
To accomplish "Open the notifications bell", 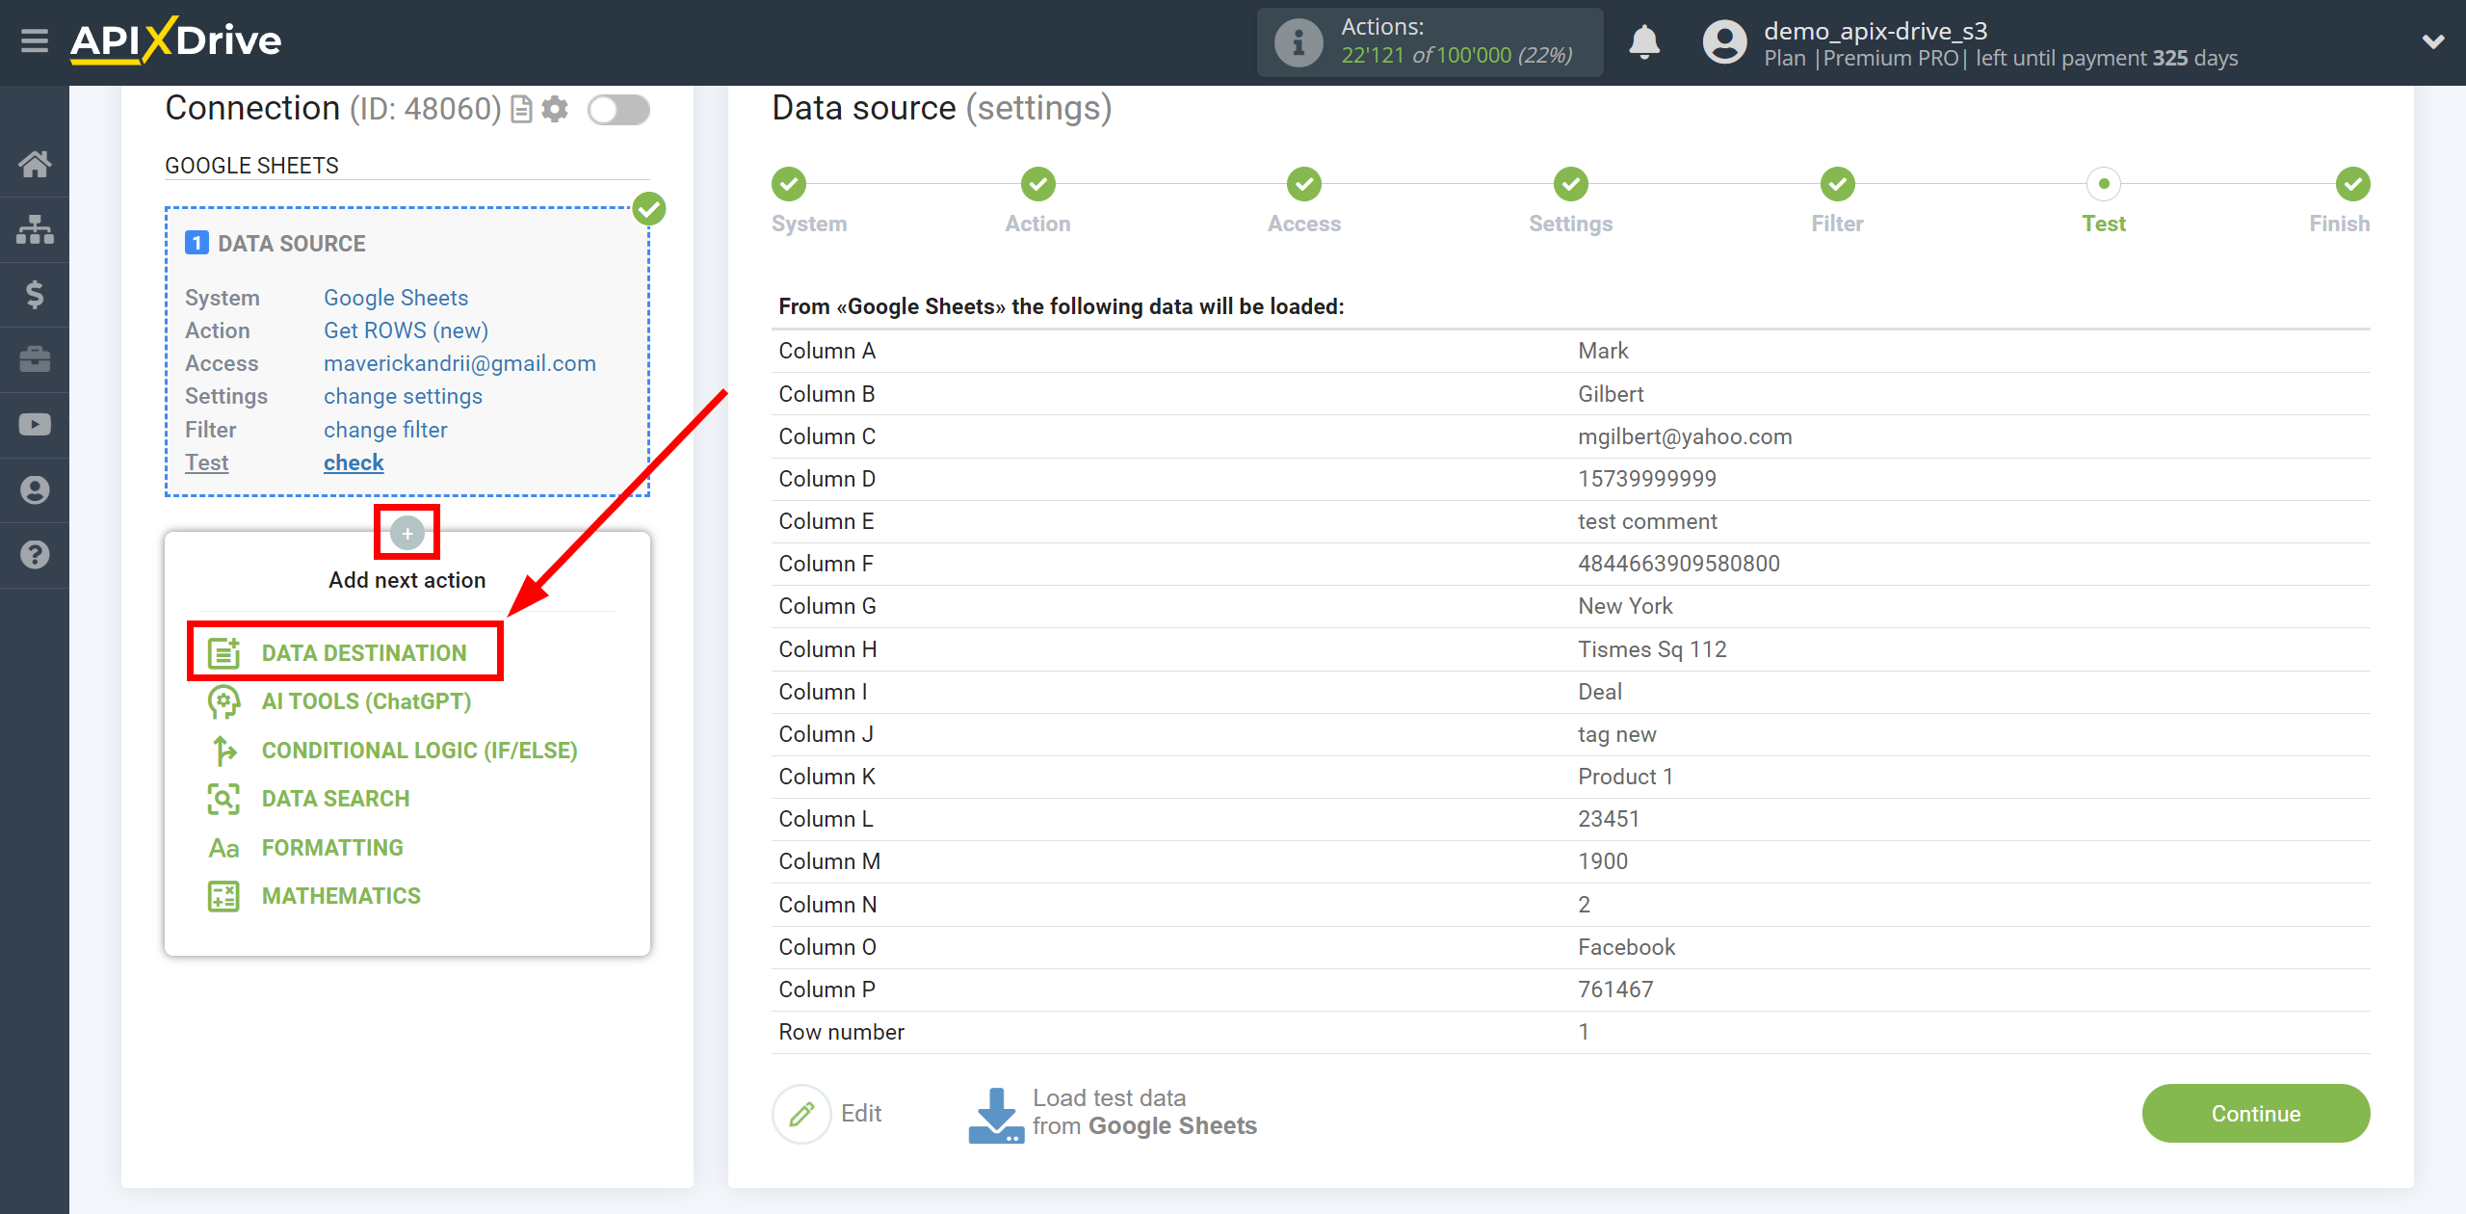I will (1644, 42).
